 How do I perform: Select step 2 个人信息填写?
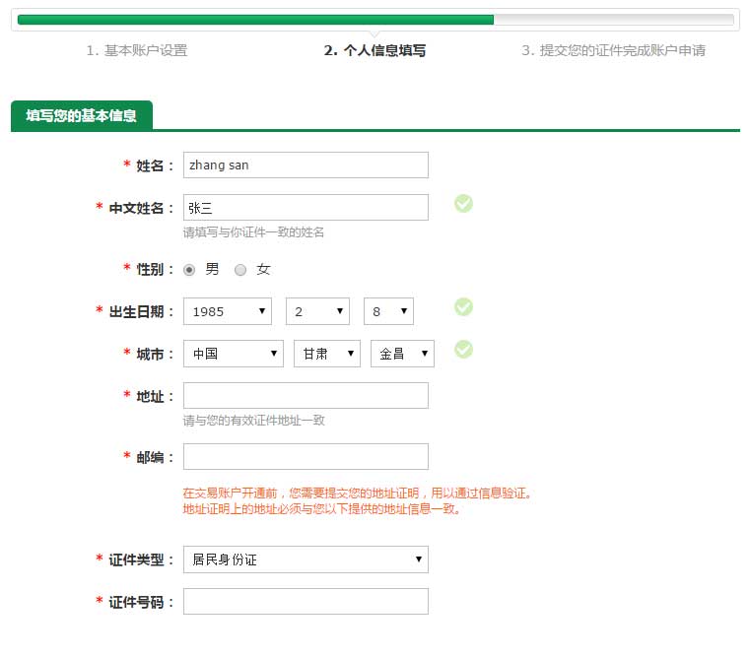pyautogui.click(x=375, y=51)
